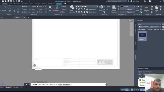Viewport: 164px width, 92px height.
Task: Toggle the Rotation insertion option checkbox
Action: coord(139,77)
